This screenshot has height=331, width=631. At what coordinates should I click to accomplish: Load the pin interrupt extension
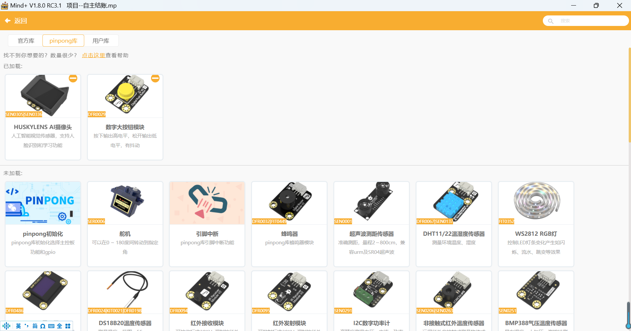pyautogui.click(x=207, y=224)
